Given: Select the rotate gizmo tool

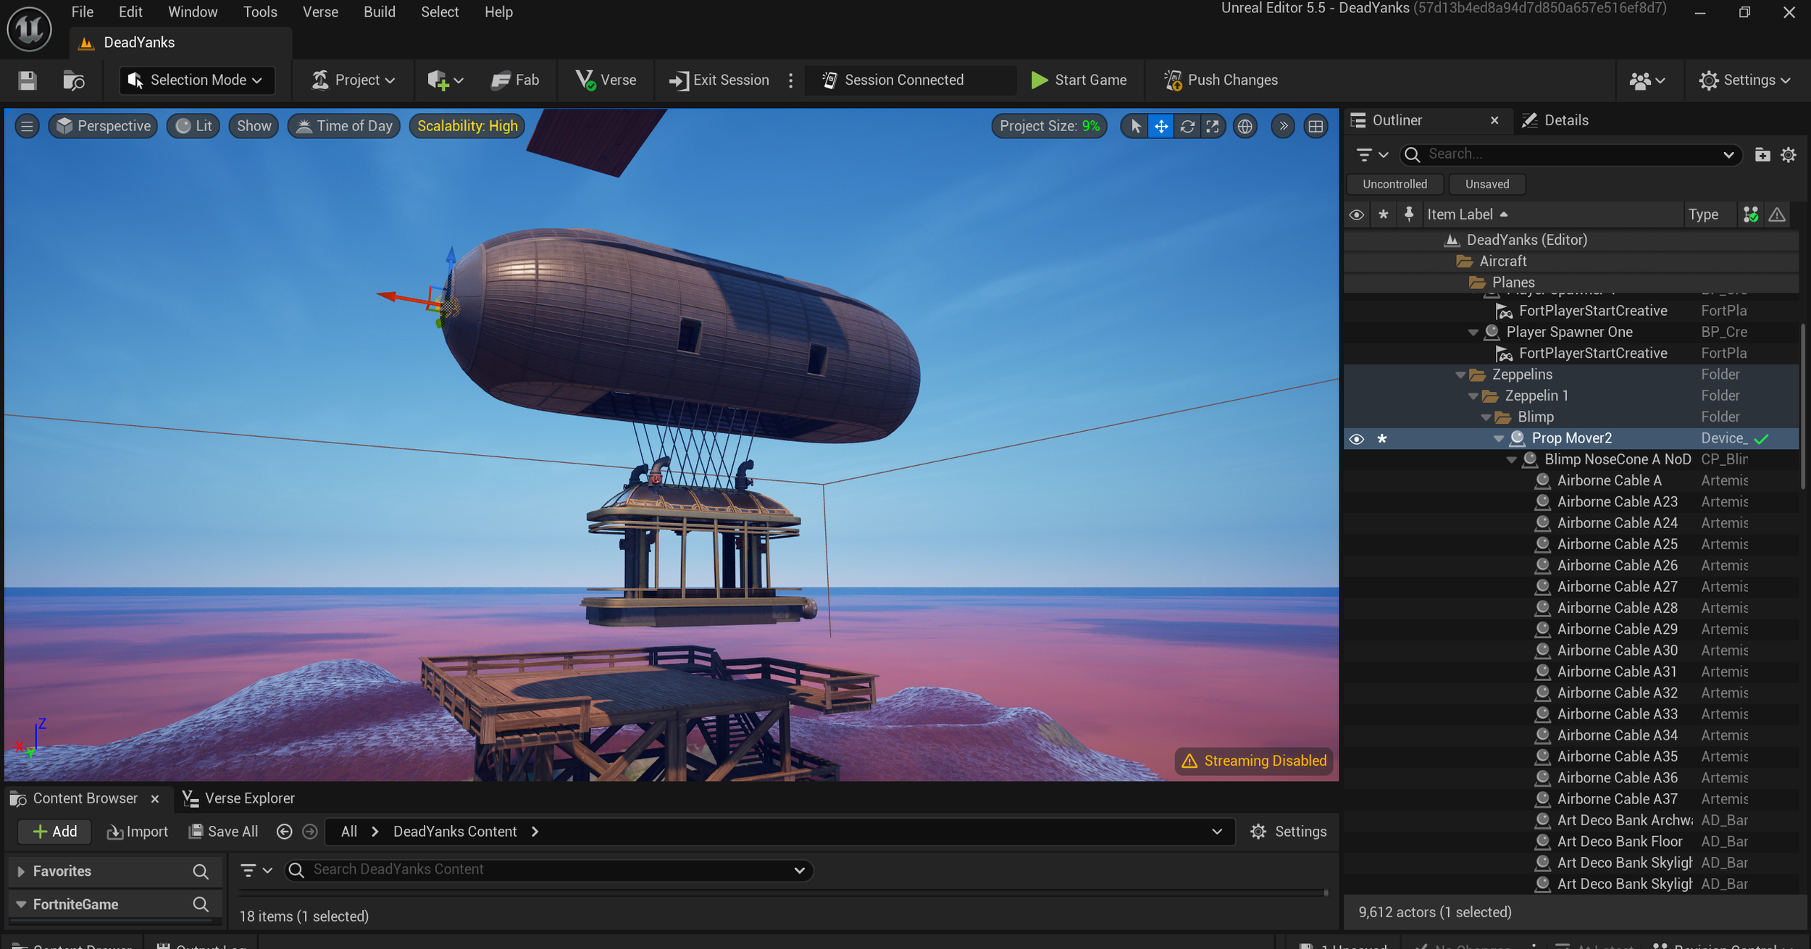Looking at the screenshot, I should pyautogui.click(x=1187, y=127).
